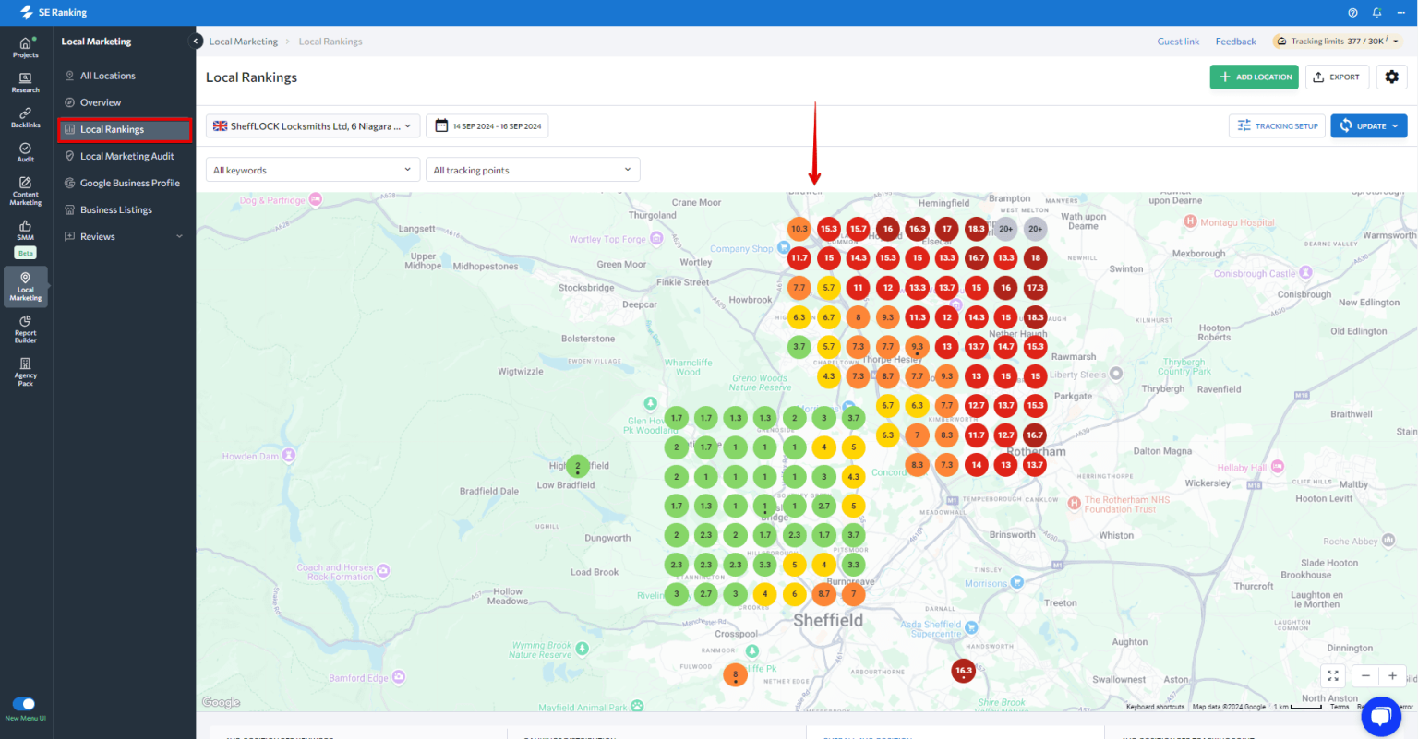Image resolution: width=1418 pixels, height=739 pixels.
Task: Expand the map to fullscreen view
Action: 1332,675
